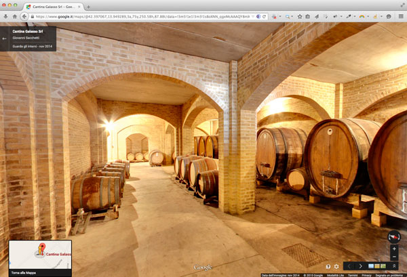Click the paper plane share icon
407x277 pixels.
click(x=317, y=16)
